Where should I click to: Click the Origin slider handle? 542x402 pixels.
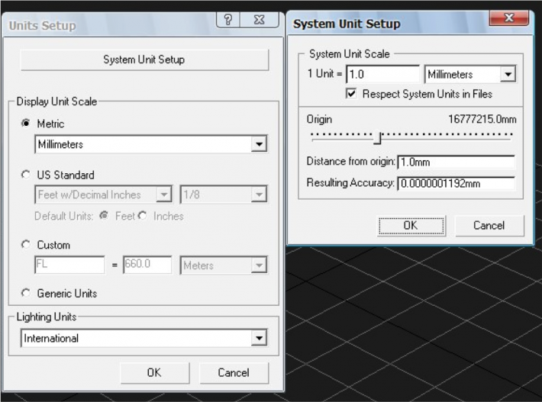378,137
